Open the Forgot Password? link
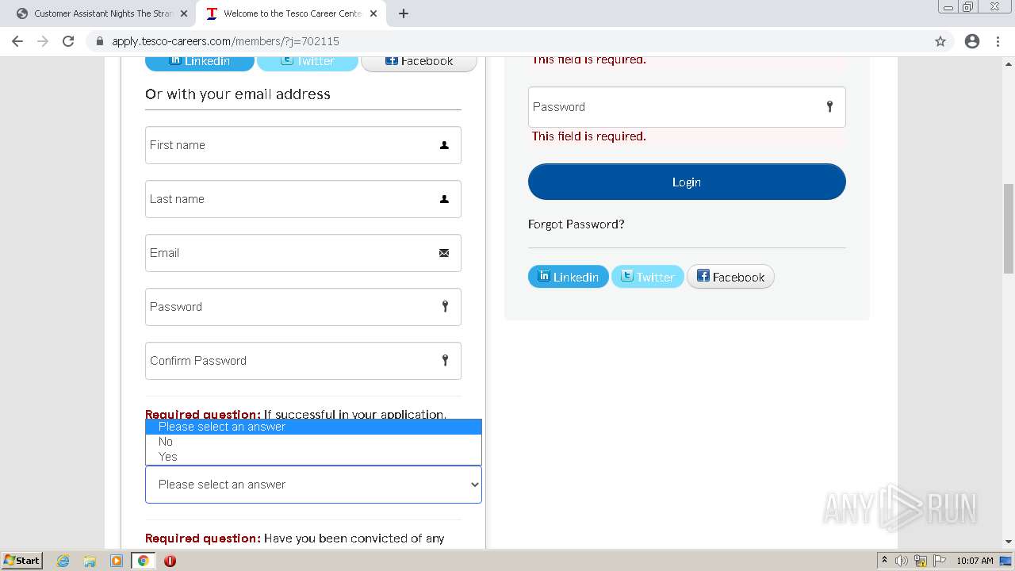 point(576,224)
